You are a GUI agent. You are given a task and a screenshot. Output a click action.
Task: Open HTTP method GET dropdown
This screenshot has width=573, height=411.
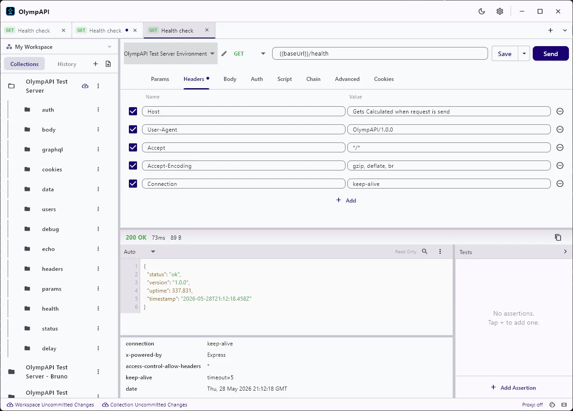[249, 53]
